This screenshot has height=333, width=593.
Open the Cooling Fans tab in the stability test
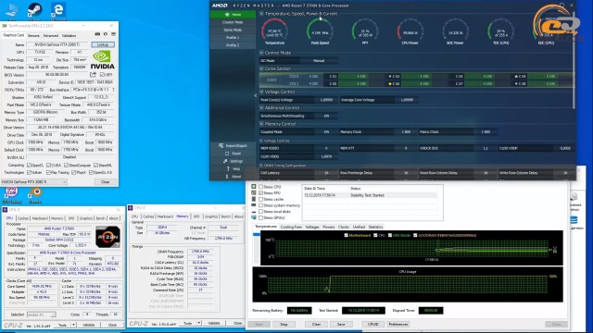tap(291, 227)
